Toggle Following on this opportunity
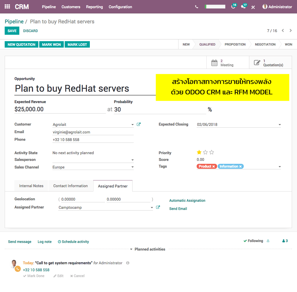The height and width of the screenshot is (292, 297). pos(254,241)
